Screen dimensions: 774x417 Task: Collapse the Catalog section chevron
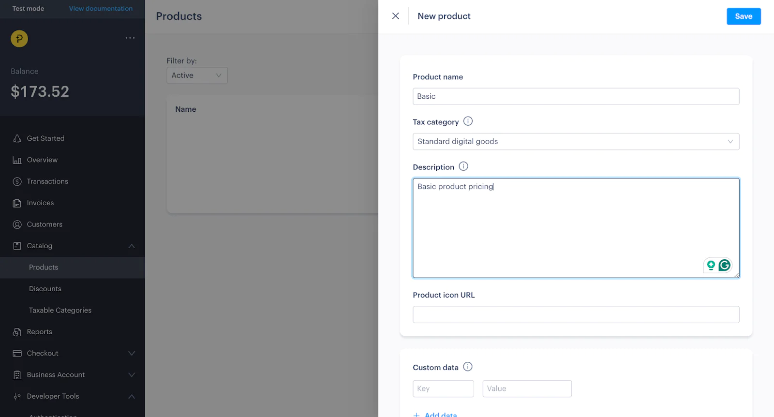tap(132, 246)
